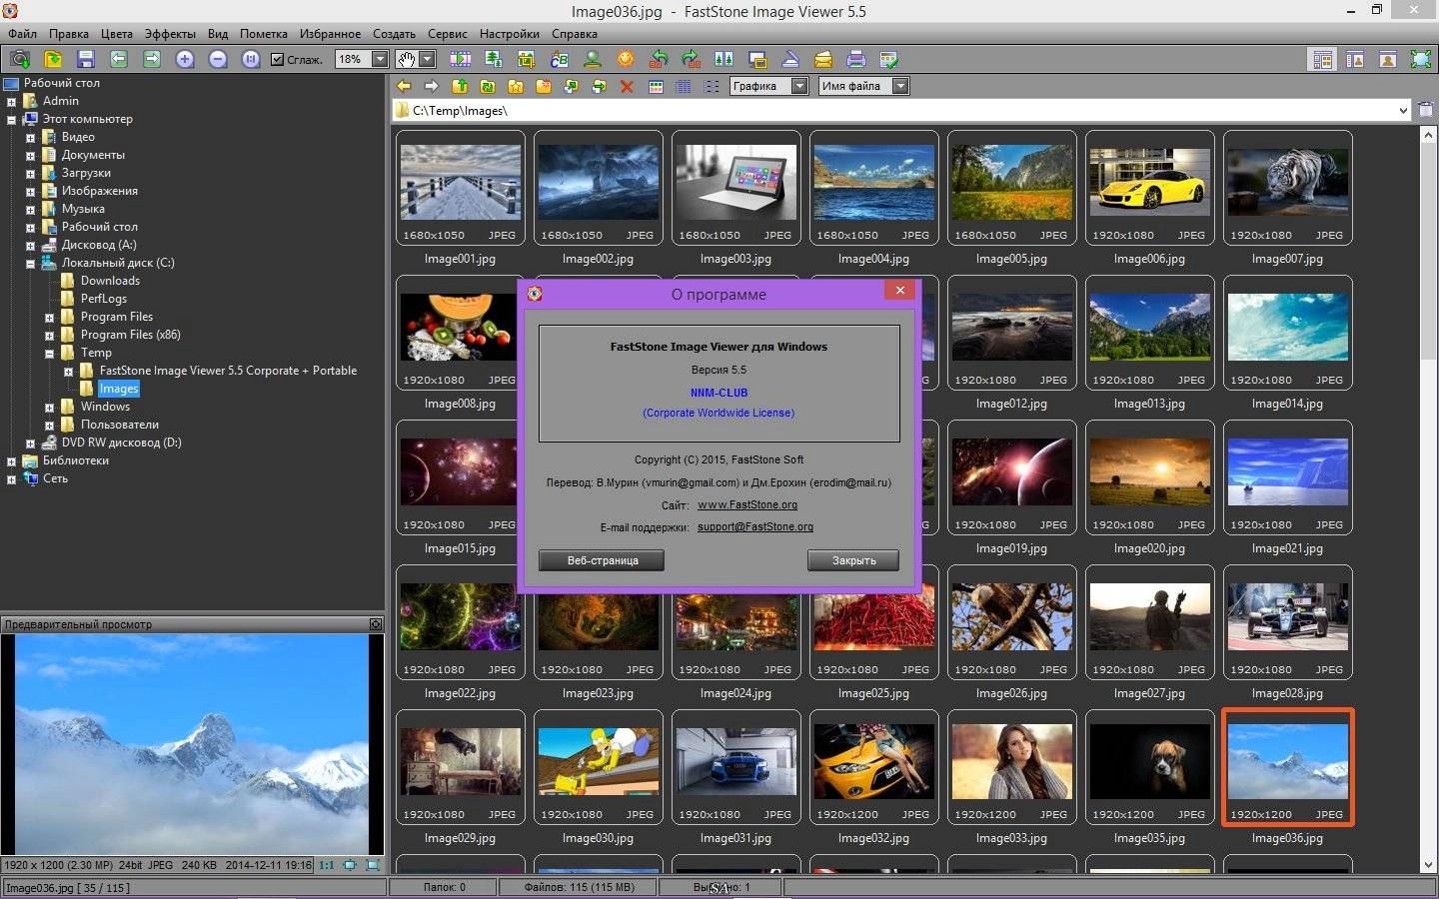Toggle the Сглаж. smoothing checkbox

[x=278, y=59]
